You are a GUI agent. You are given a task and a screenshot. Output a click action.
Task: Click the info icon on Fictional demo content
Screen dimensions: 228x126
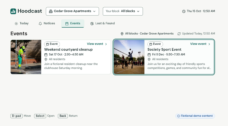pyautogui.click(x=178, y=116)
